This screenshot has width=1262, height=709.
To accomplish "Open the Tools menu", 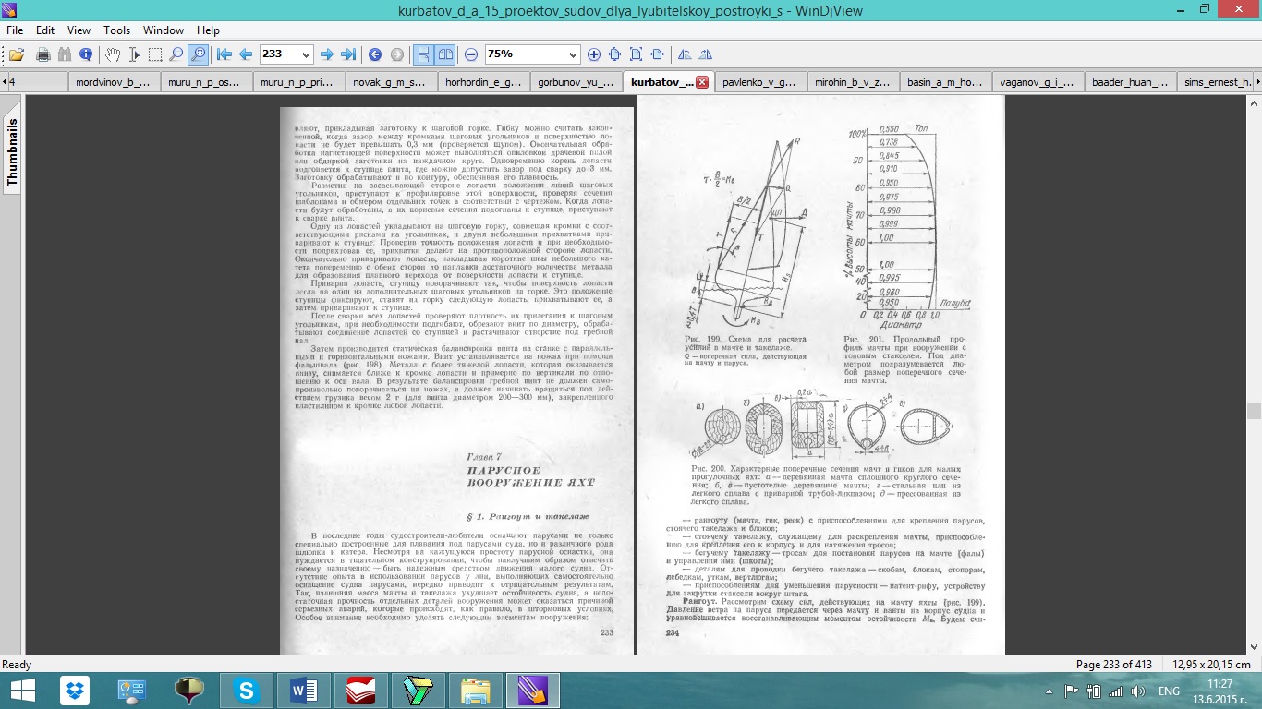I will 116,30.
